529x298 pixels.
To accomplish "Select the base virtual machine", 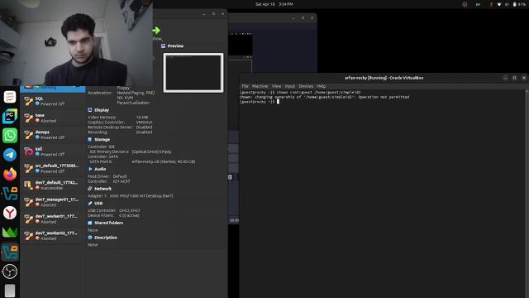I will [x=53, y=118].
